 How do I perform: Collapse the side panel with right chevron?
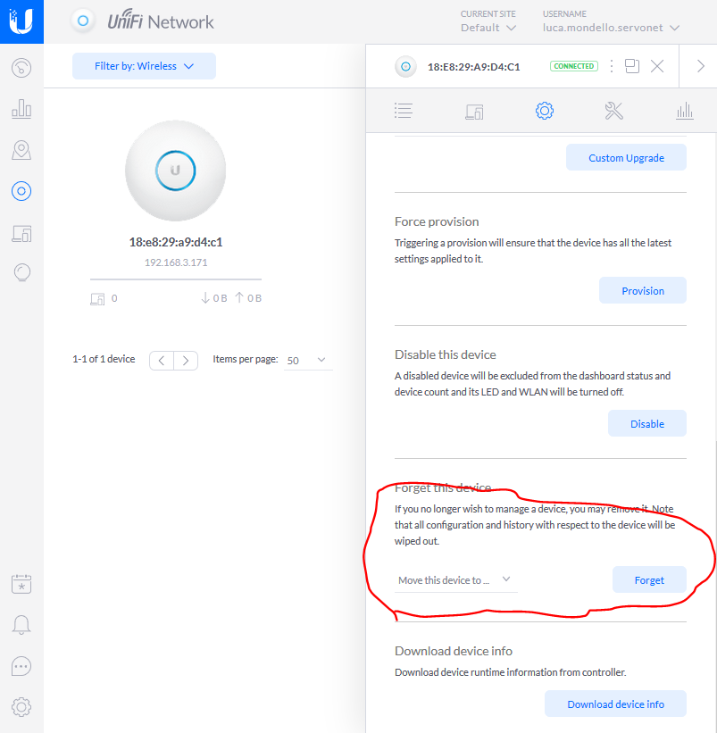pyautogui.click(x=700, y=66)
